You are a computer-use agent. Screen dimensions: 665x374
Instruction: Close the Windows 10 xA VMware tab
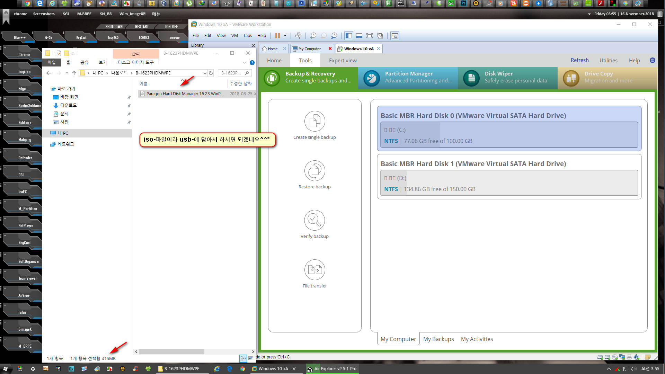coord(379,48)
